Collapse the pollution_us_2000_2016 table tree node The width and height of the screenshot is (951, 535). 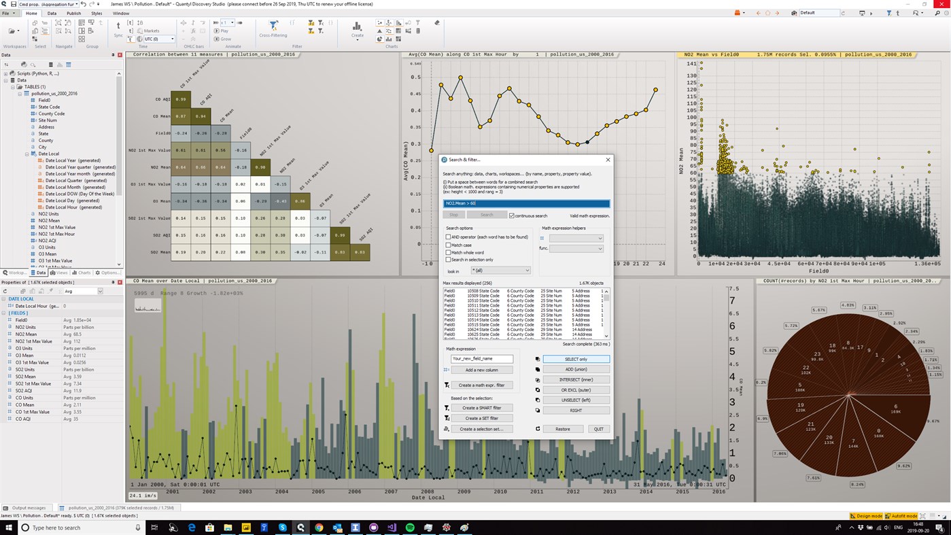click(x=20, y=94)
